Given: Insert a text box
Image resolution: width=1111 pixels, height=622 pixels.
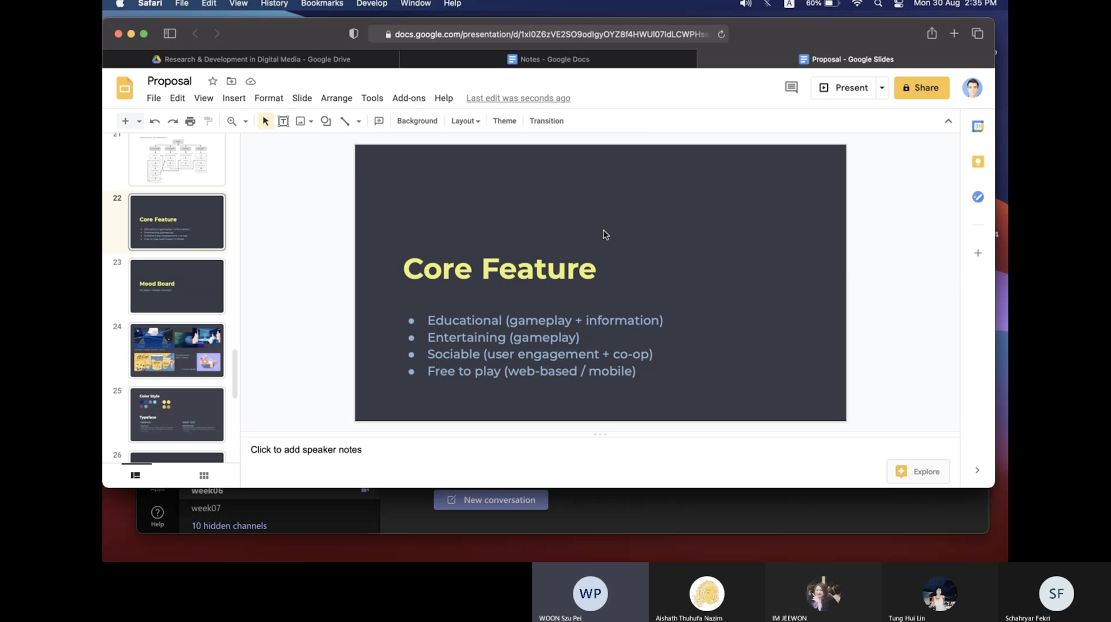Looking at the screenshot, I should [x=283, y=121].
